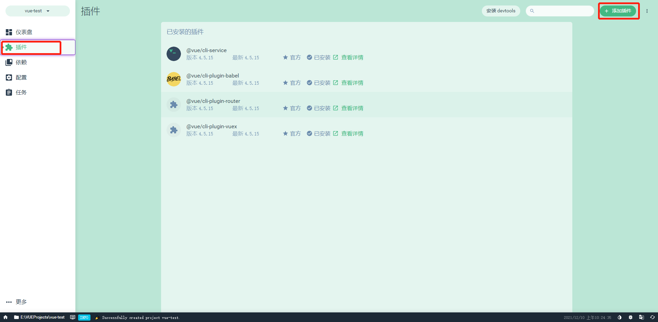This screenshot has width=658, height=322.
Task: Expand the 更多 more menu
Action: coord(38,302)
